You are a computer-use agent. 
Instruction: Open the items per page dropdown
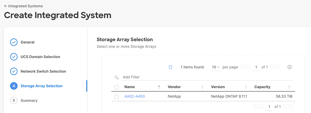point(216,67)
